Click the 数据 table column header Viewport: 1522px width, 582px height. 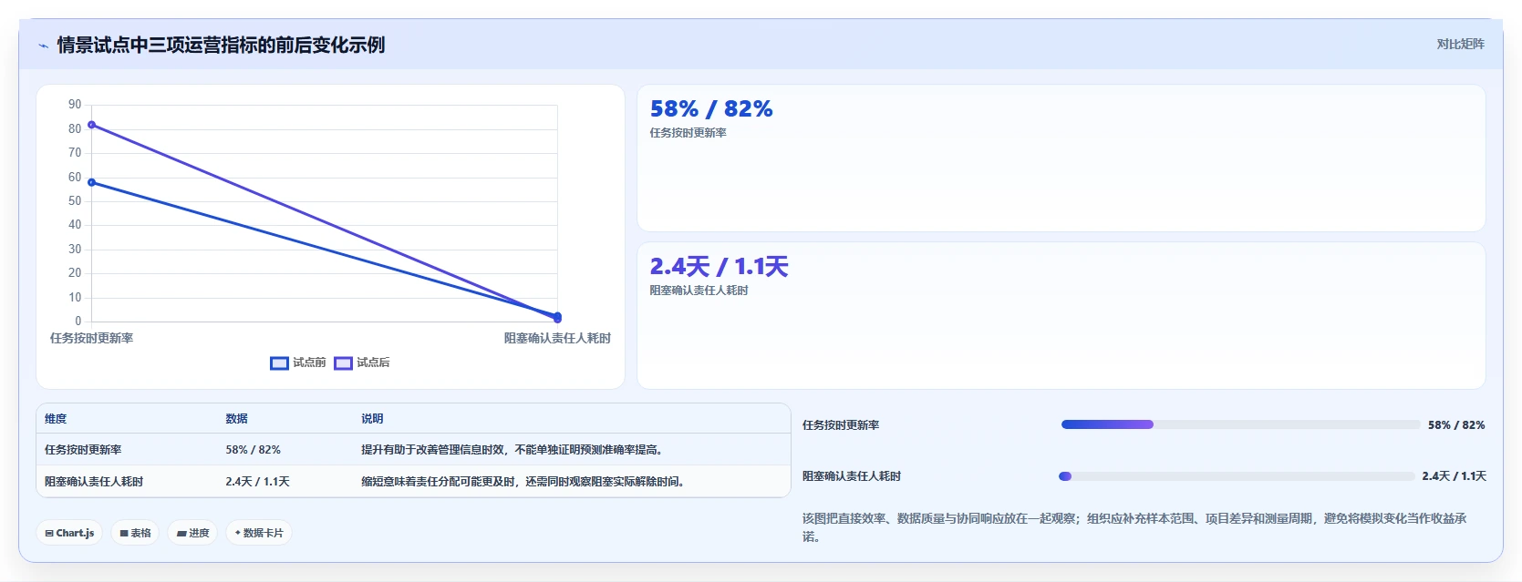tap(237, 419)
